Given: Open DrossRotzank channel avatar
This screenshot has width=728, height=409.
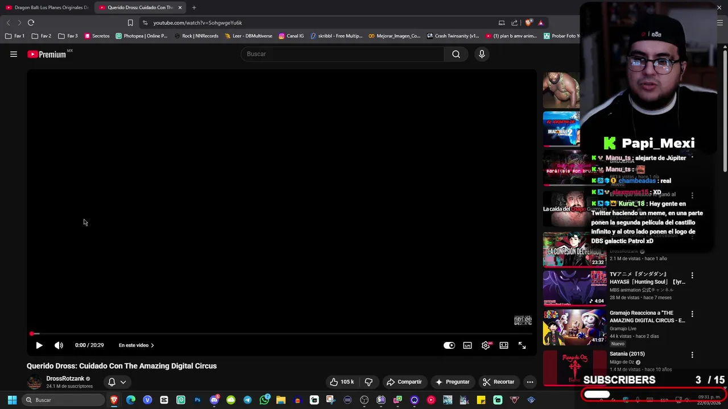Looking at the screenshot, I should pos(35,382).
